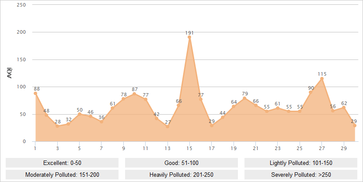Click the data point marker valued 42
This screenshot has height=182, width=363.
pyautogui.click(x=157, y=118)
